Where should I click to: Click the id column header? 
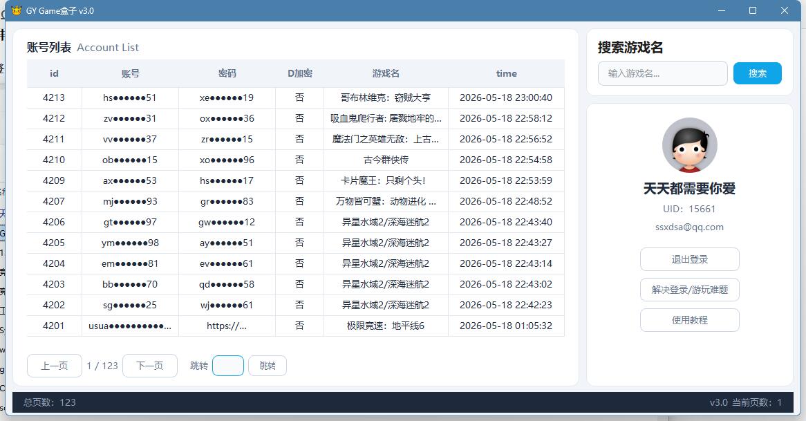pos(54,73)
